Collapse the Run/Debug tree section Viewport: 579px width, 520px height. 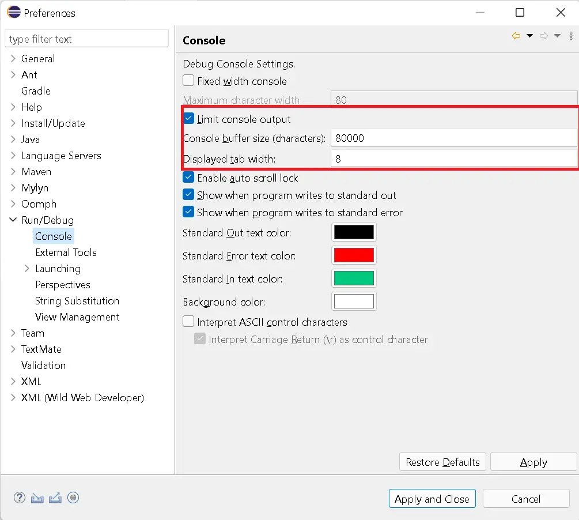[x=13, y=220]
